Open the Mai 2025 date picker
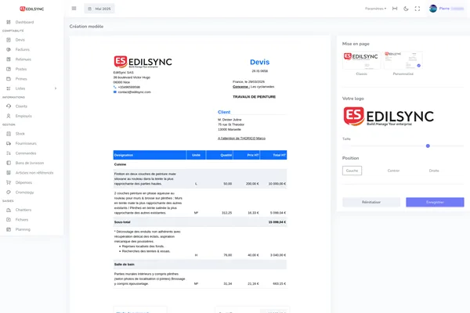 click(x=99, y=9)
